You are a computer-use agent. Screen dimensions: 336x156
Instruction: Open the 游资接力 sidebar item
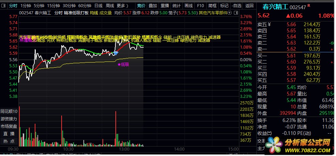[9, 119]
